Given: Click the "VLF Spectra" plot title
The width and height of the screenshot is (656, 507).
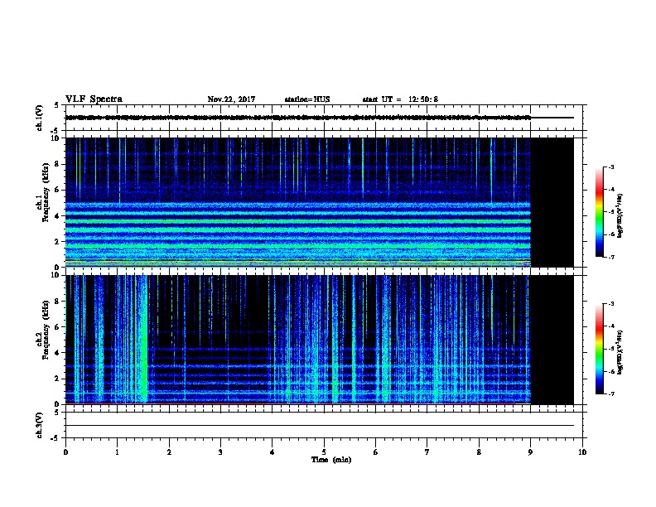Looking at the screenshot, I should pyautogui.click(x=94, y=99).
